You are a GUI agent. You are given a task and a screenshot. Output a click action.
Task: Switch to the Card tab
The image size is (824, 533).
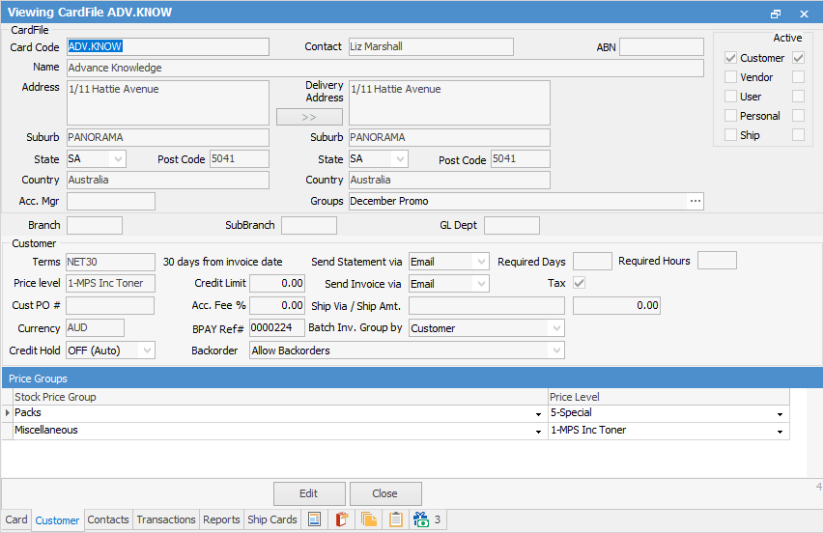(16, 519)
